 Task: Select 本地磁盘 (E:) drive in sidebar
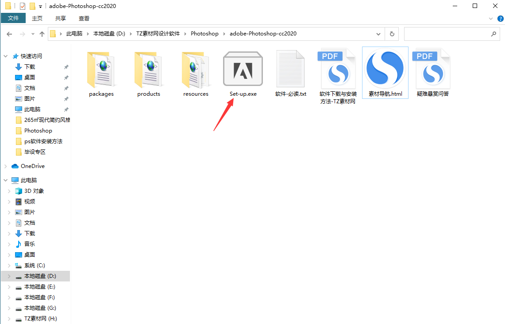(x=35, y=287)
